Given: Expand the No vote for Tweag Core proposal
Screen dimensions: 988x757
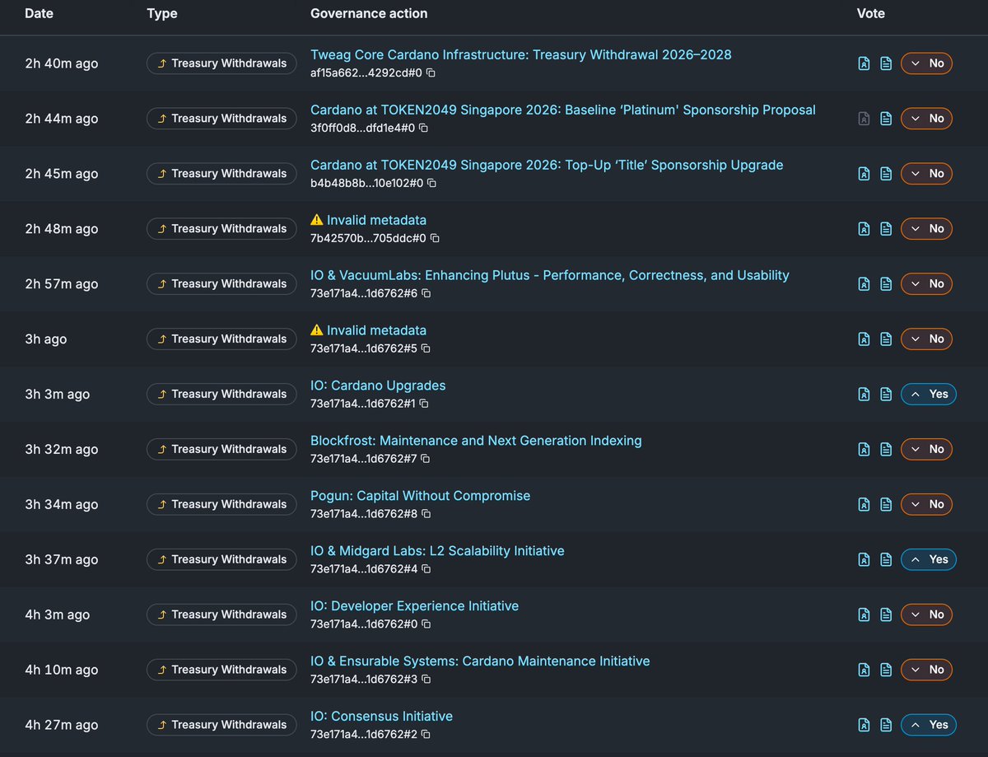Looking at the screenshot, I should (x=926, y=63).
